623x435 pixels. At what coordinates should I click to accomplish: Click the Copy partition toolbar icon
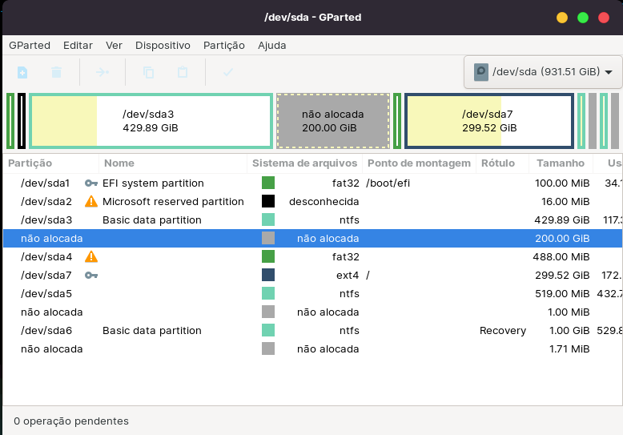(148, 72)
